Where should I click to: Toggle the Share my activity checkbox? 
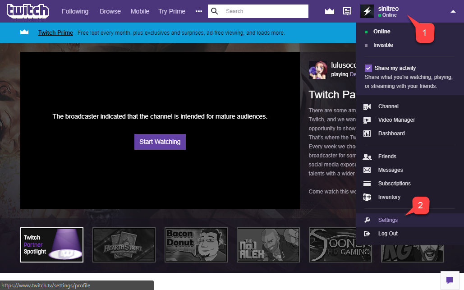point(368,68)
